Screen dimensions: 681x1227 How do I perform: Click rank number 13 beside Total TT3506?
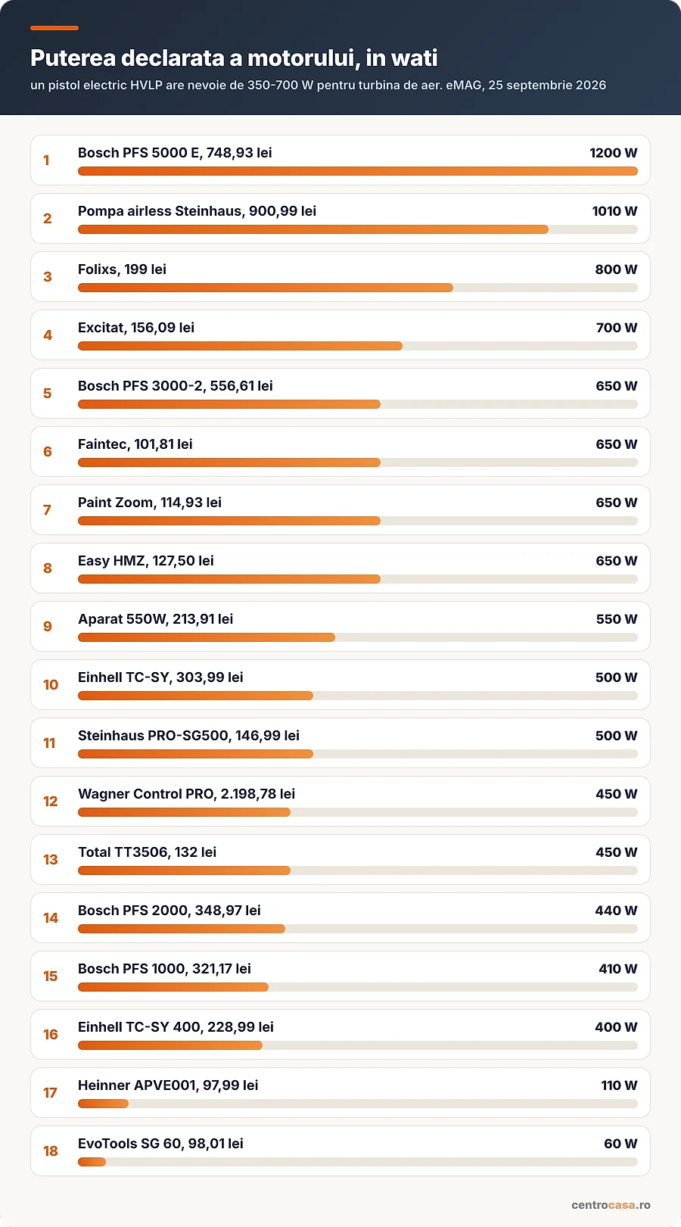point(51,859)
